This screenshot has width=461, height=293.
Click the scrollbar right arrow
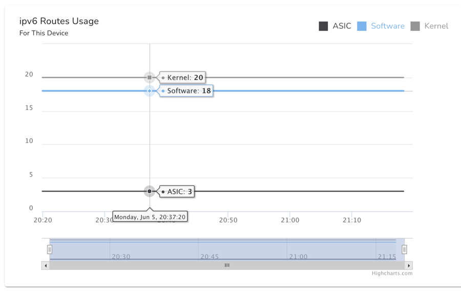point(408,265)
